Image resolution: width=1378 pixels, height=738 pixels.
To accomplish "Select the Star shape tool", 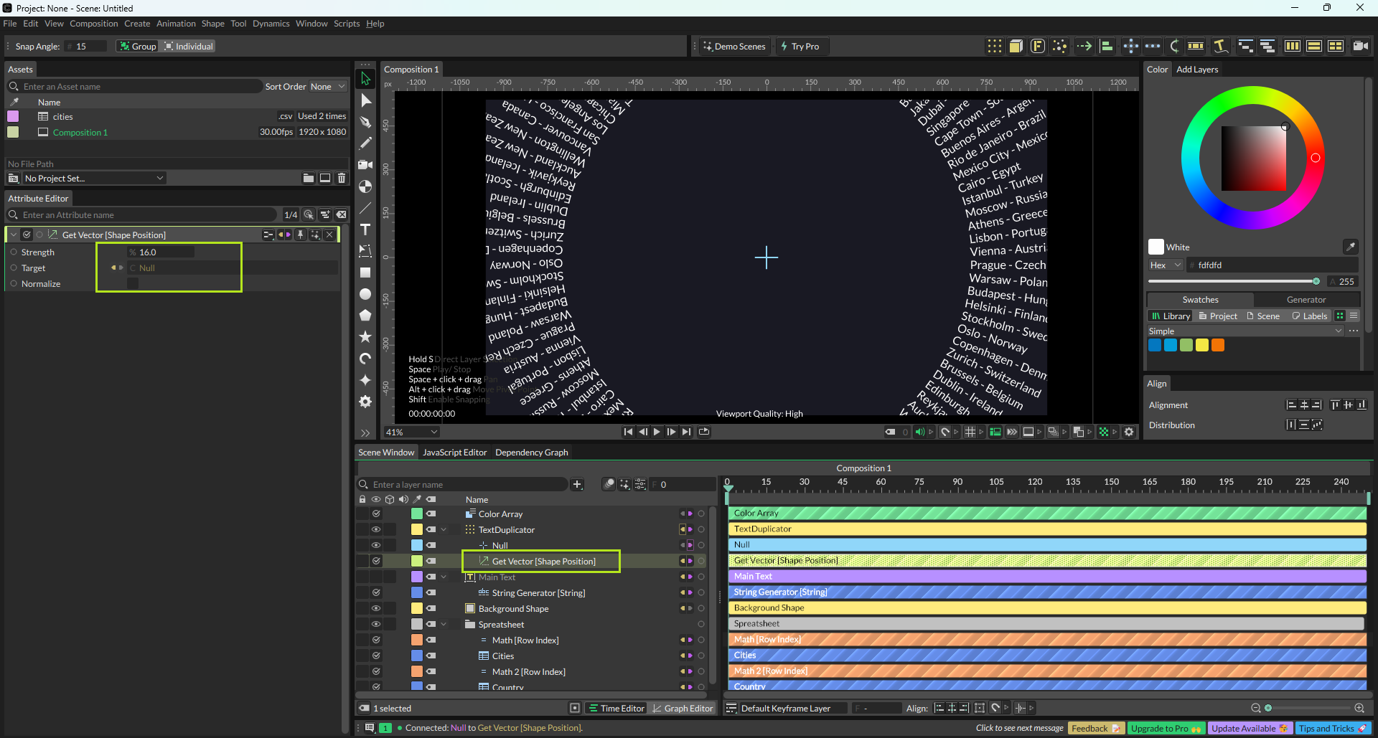I will click(x=365, y=337).
